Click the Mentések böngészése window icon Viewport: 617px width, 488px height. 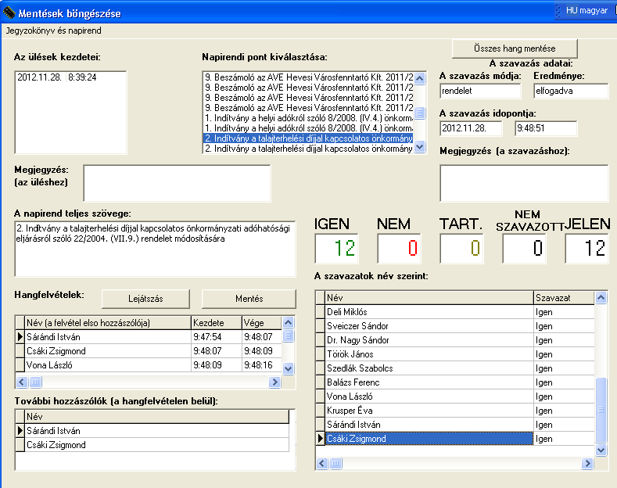tap(9, 13)
